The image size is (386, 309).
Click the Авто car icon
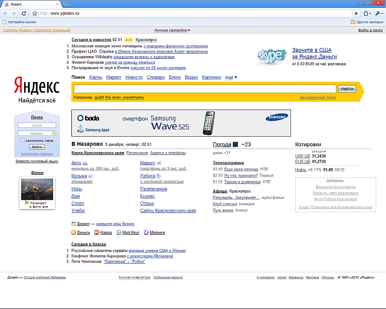click(85, 163)
